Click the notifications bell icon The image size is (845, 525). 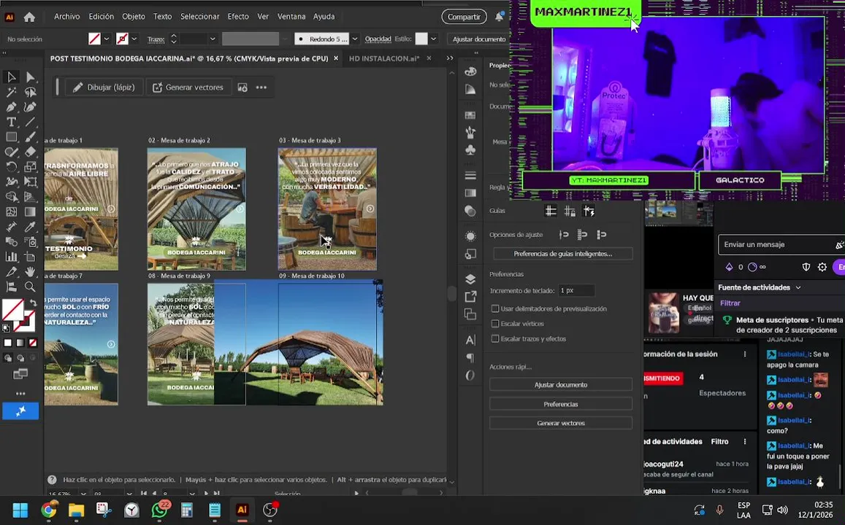coord(500,17)
